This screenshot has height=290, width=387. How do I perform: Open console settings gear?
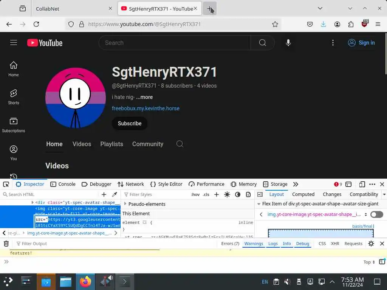click(x=371, y=244)
